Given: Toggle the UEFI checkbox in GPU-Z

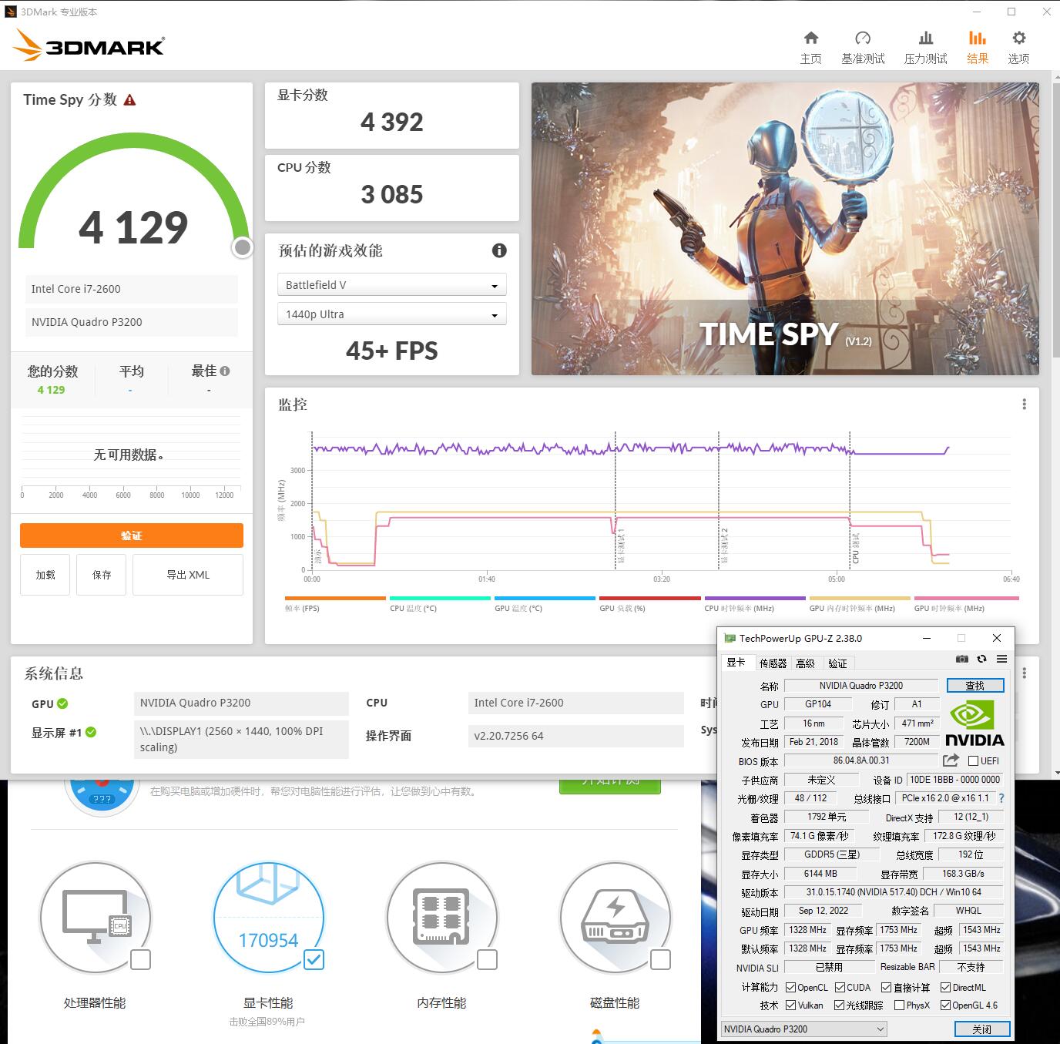Looking at the screenshot, I should pyautogui.click(x=973, y=761).
